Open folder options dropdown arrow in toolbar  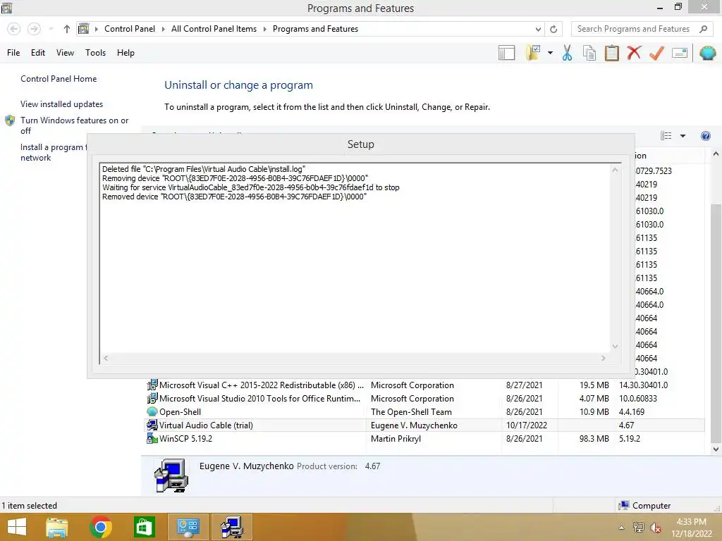pos(550,53)
